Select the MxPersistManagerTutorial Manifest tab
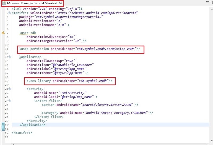 click(32, 3)
